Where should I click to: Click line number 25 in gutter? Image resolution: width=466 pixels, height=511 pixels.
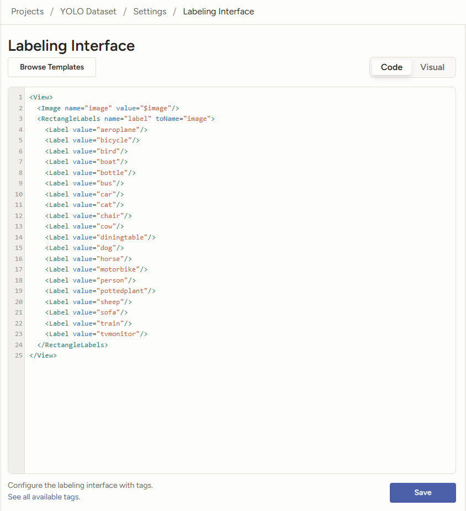[19, 355]
